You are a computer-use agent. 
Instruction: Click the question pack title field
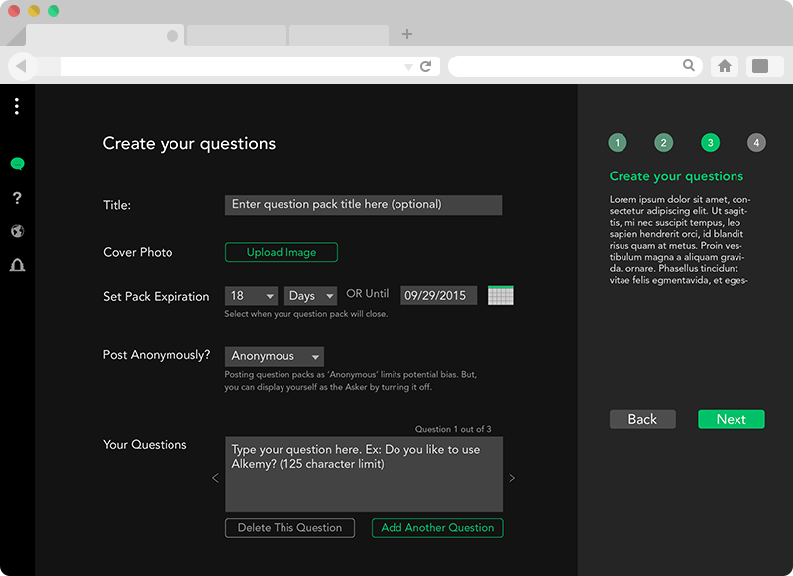click(x=363, y=205)
